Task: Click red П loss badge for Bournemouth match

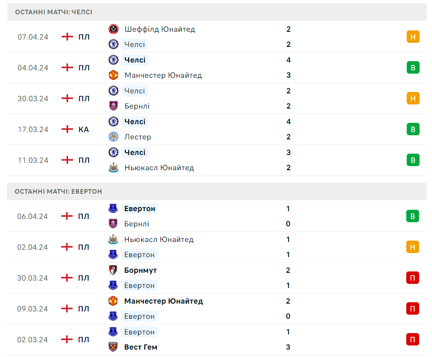Action: pyautogui.click(x=413, y=278)
